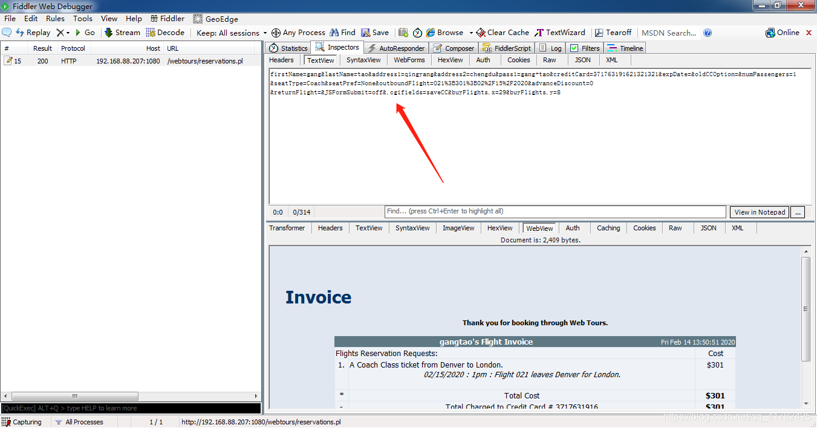
Task: Clear Cache from toolbar
Action: [503, 33]
